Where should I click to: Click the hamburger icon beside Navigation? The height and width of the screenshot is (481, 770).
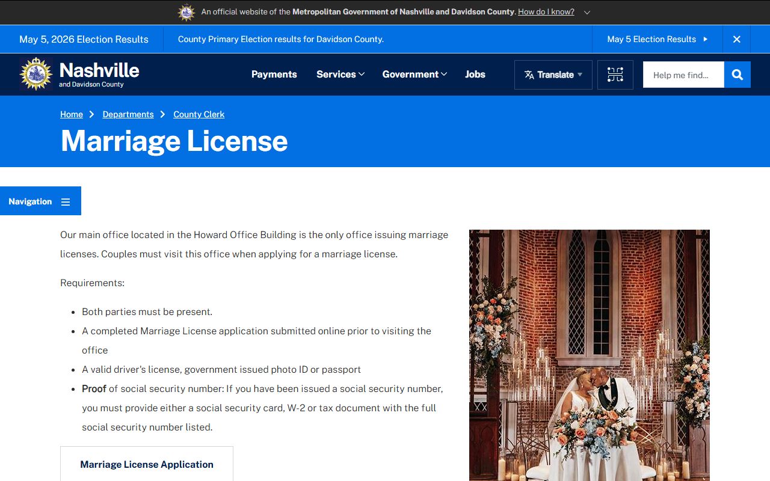click(66, 202)
